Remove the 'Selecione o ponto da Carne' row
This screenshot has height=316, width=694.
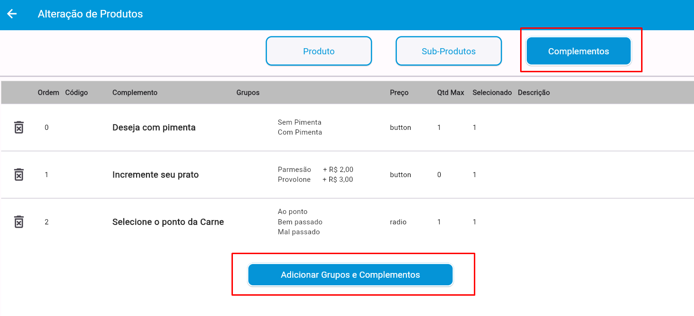(18, 222)
